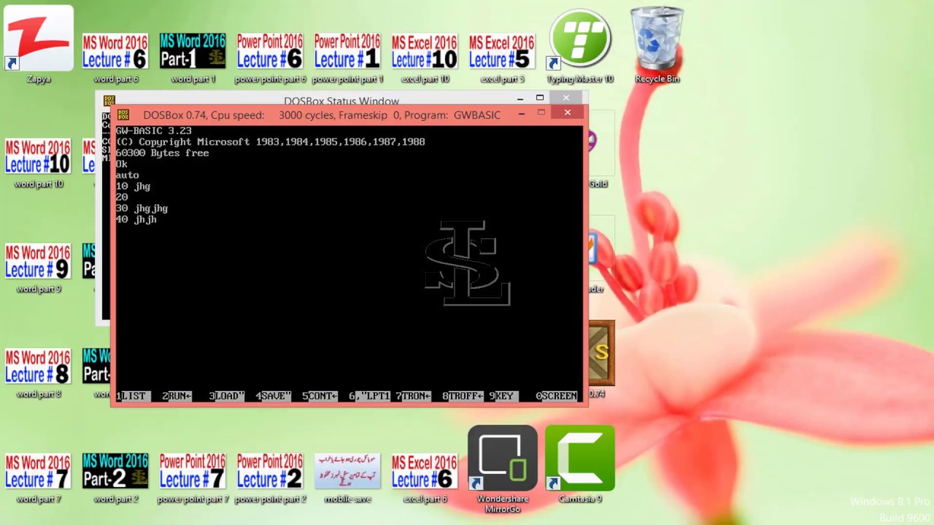Click the 8 TROFF function key label

463,396
